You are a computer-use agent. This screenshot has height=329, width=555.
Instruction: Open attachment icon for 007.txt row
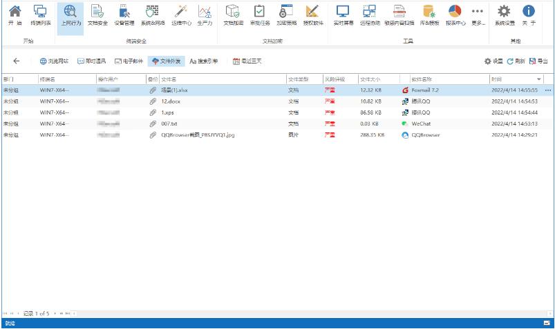click(x=153, y=123)
